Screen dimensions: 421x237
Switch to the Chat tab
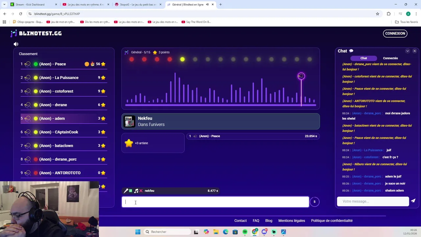pos(363,58)
